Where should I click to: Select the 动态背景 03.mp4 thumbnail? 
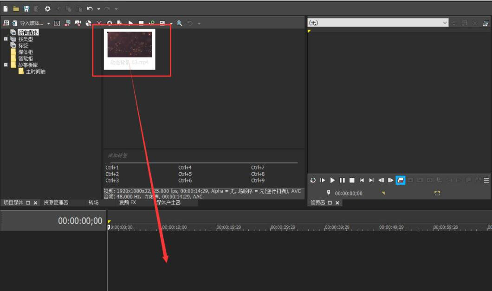[x=130, y=45]
